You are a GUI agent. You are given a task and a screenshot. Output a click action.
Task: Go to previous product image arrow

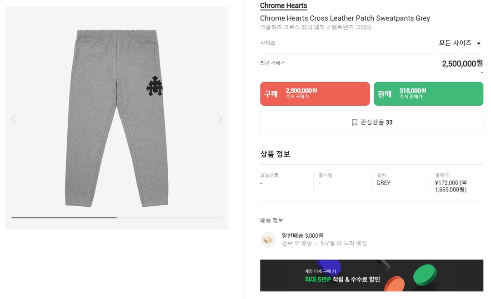[x=14, y=118]
